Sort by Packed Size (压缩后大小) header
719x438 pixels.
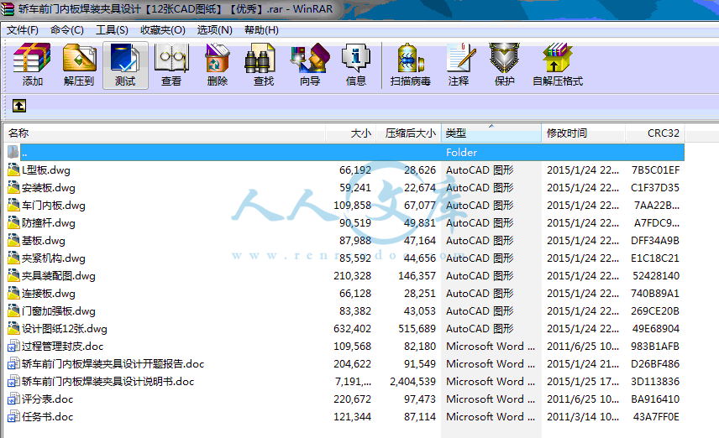pyautogui.click(x=409, y=133)
